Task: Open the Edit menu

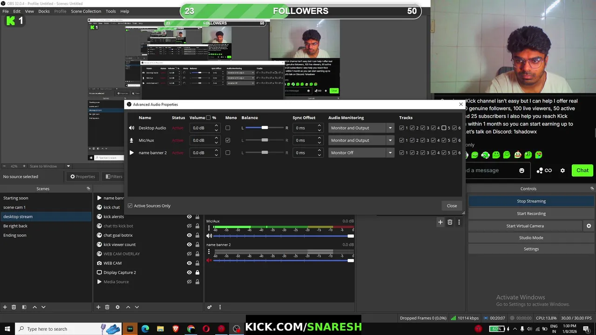Action: 17,11
